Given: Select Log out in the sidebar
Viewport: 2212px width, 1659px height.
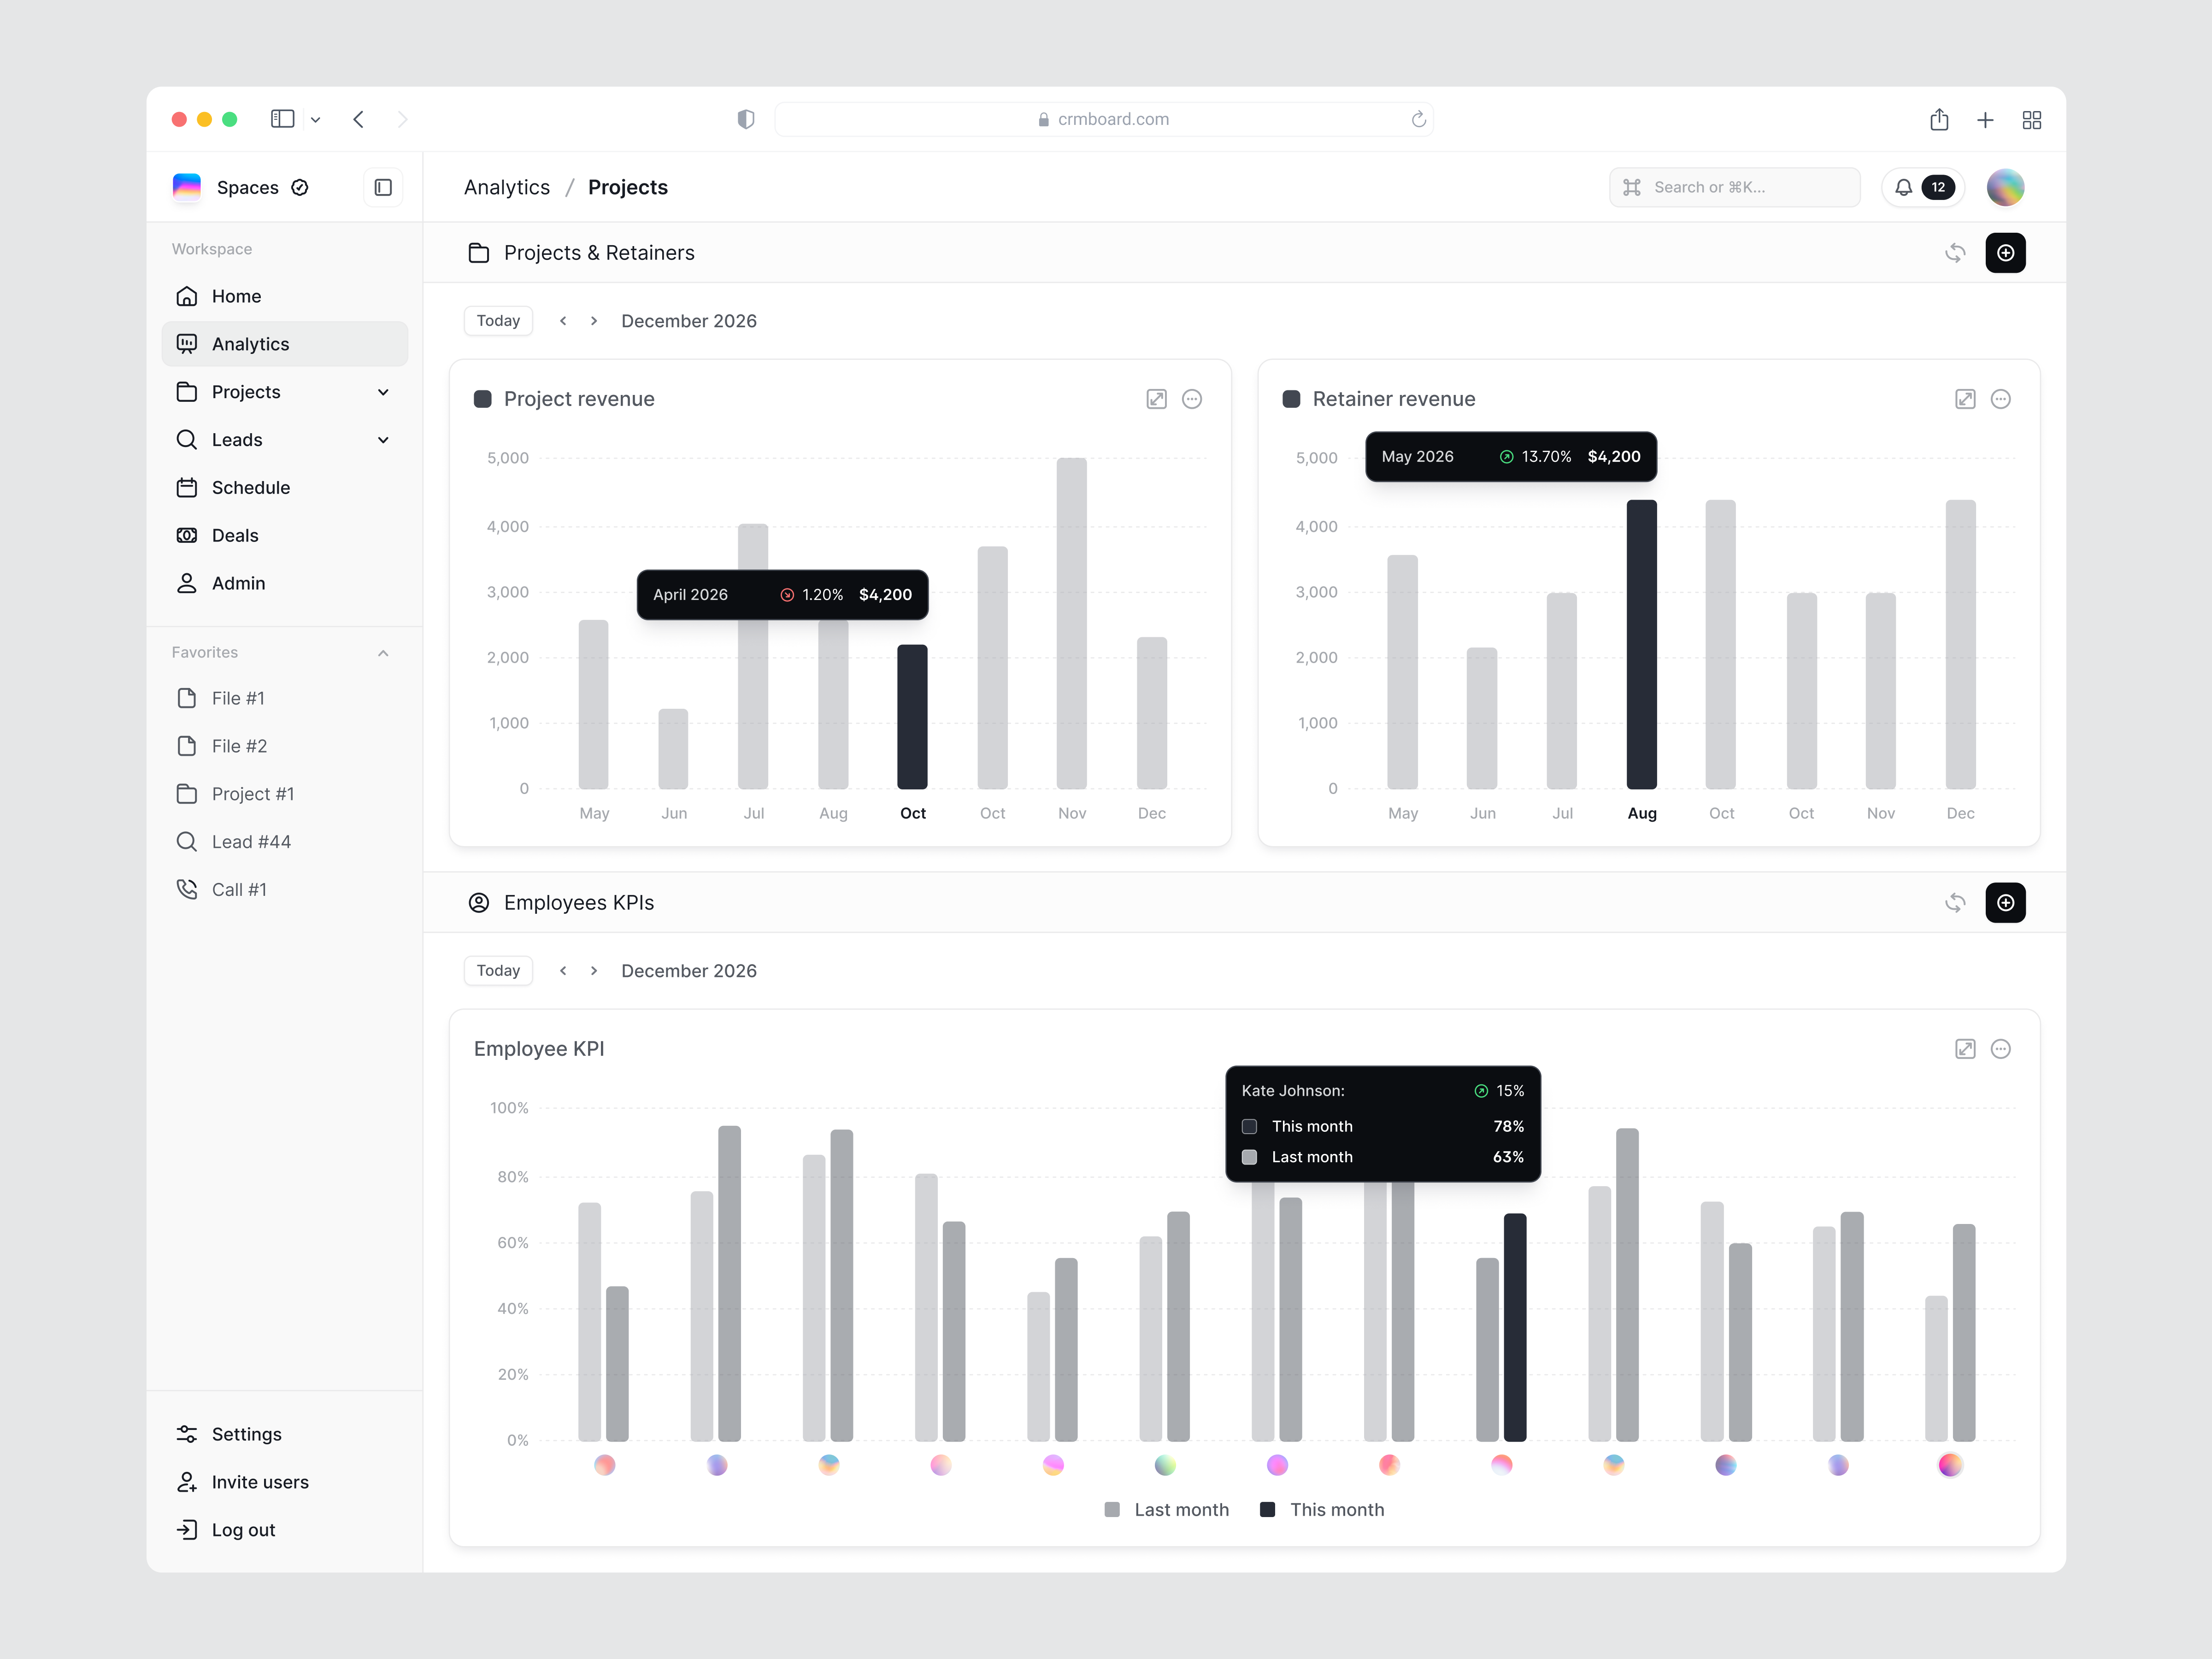Looking at the screenshot, I should 243,1529.
